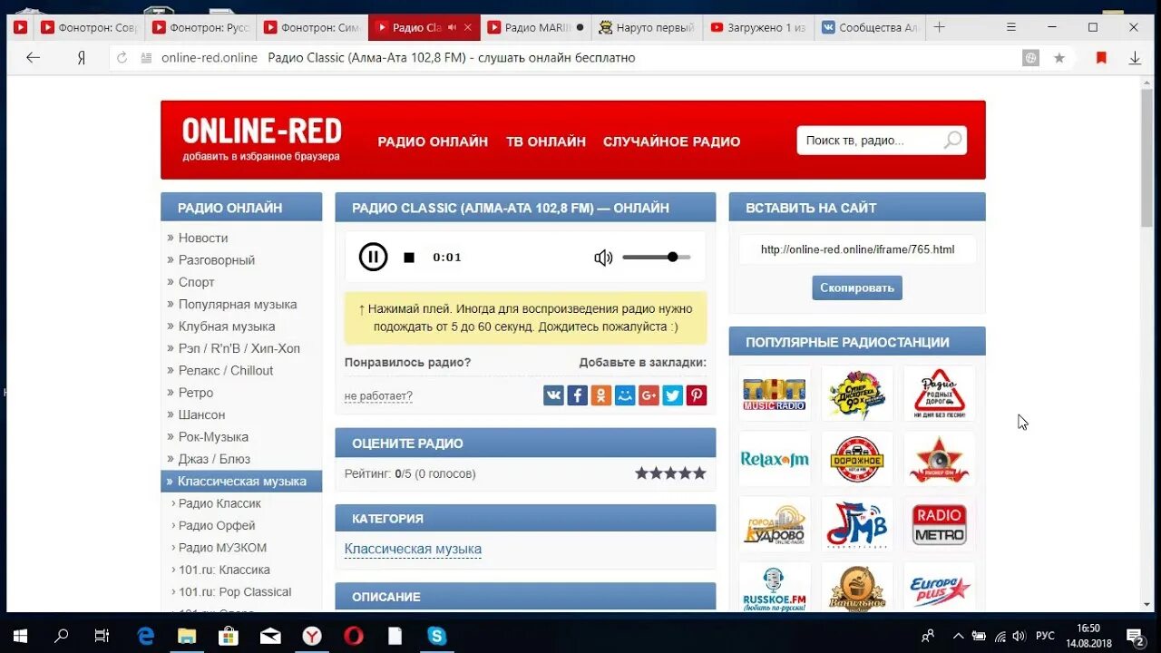Go back with browser arrow

point(34,57)
